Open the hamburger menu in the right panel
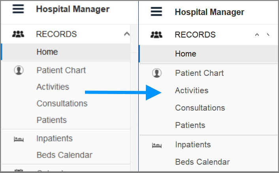This screenshot has height=173, width=279. click(156, 12)
